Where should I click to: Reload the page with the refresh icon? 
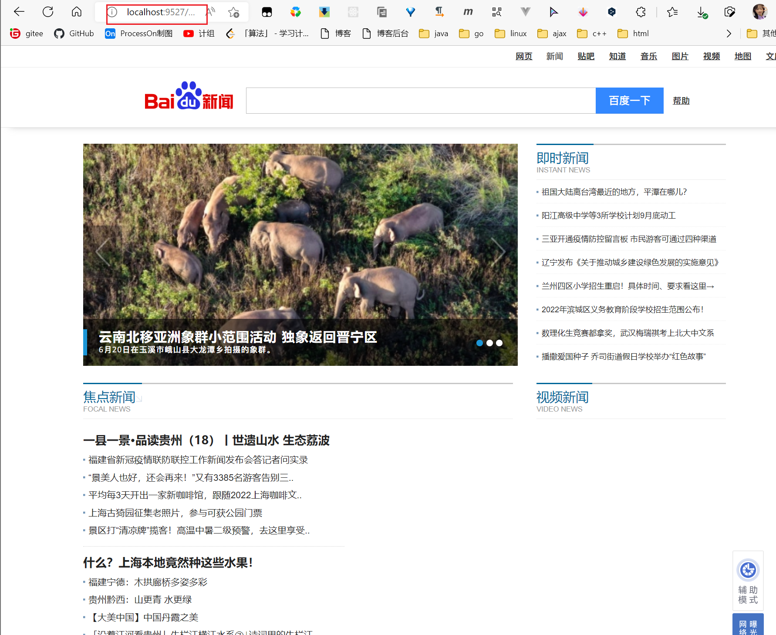point(48,12)
